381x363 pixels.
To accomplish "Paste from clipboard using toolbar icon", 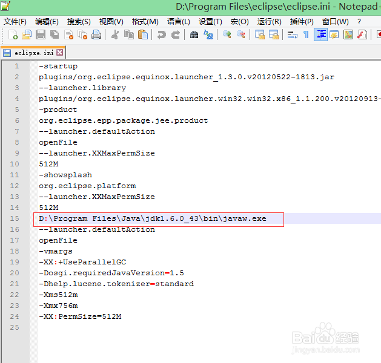I will click(143, 34).
